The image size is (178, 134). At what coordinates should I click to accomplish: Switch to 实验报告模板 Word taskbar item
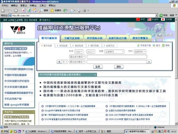(x=62, y=131)
